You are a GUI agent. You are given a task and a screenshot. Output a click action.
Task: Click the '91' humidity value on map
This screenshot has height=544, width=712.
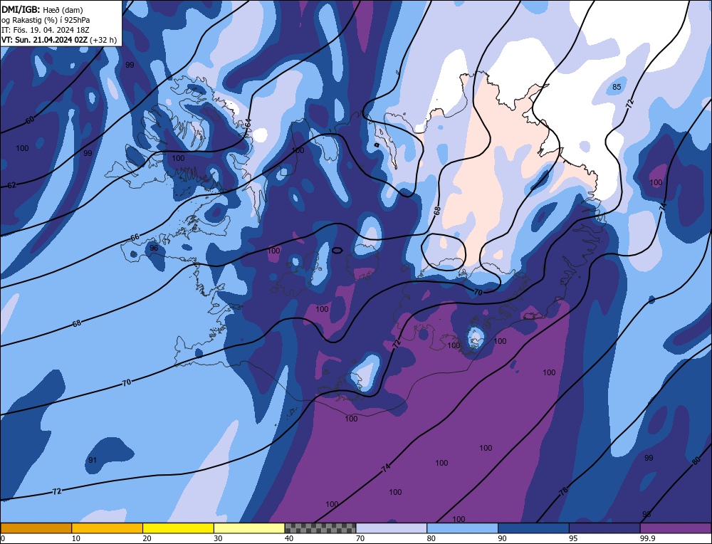(x=93, y=460)
